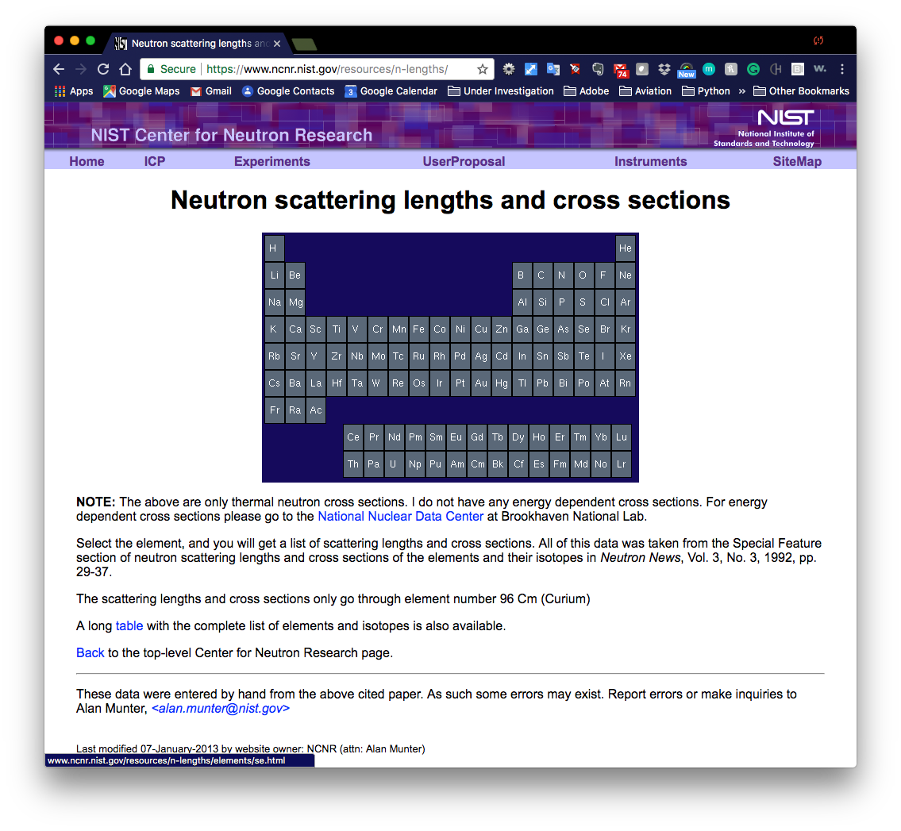901x831 pixels.
Task: Go to the Experiments navigation item
Action: pyautogui.click(x=271, y=161)
